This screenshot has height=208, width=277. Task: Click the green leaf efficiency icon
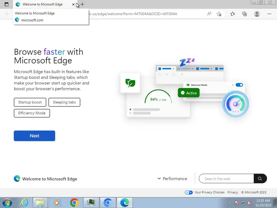tap(130, 83)
